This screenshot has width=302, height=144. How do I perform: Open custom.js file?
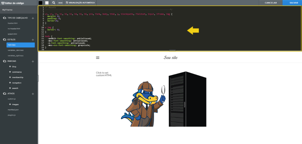(12, 99)
